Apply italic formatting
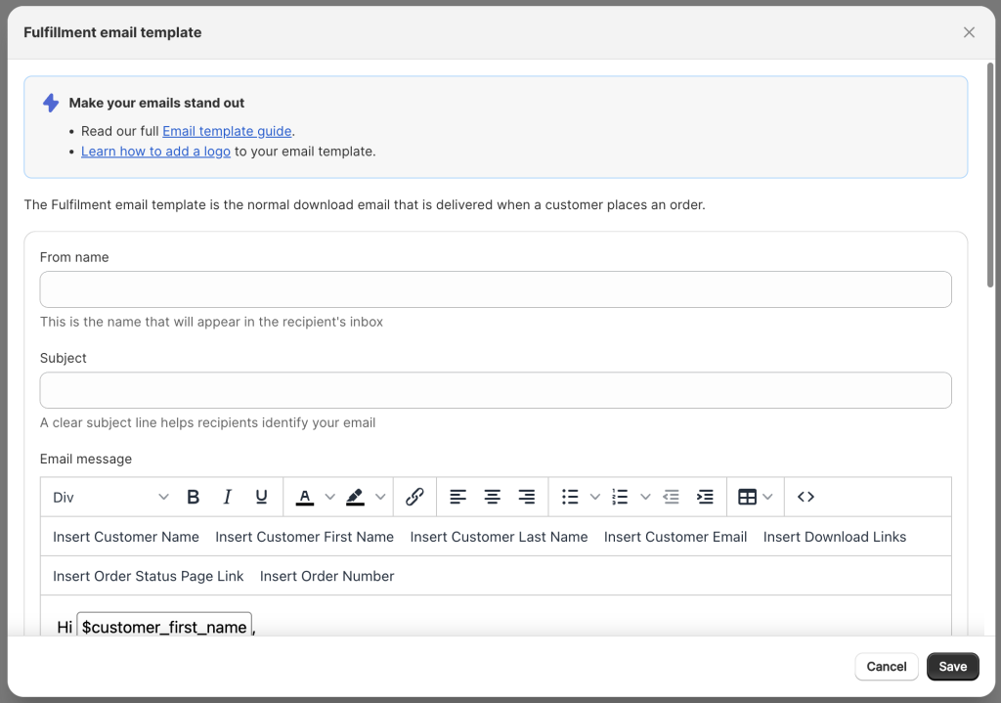The width and height of the screenshot is (1001, 703). point(227,497)
